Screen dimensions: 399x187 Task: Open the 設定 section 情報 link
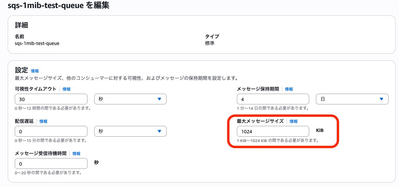(x=35, y=71)
